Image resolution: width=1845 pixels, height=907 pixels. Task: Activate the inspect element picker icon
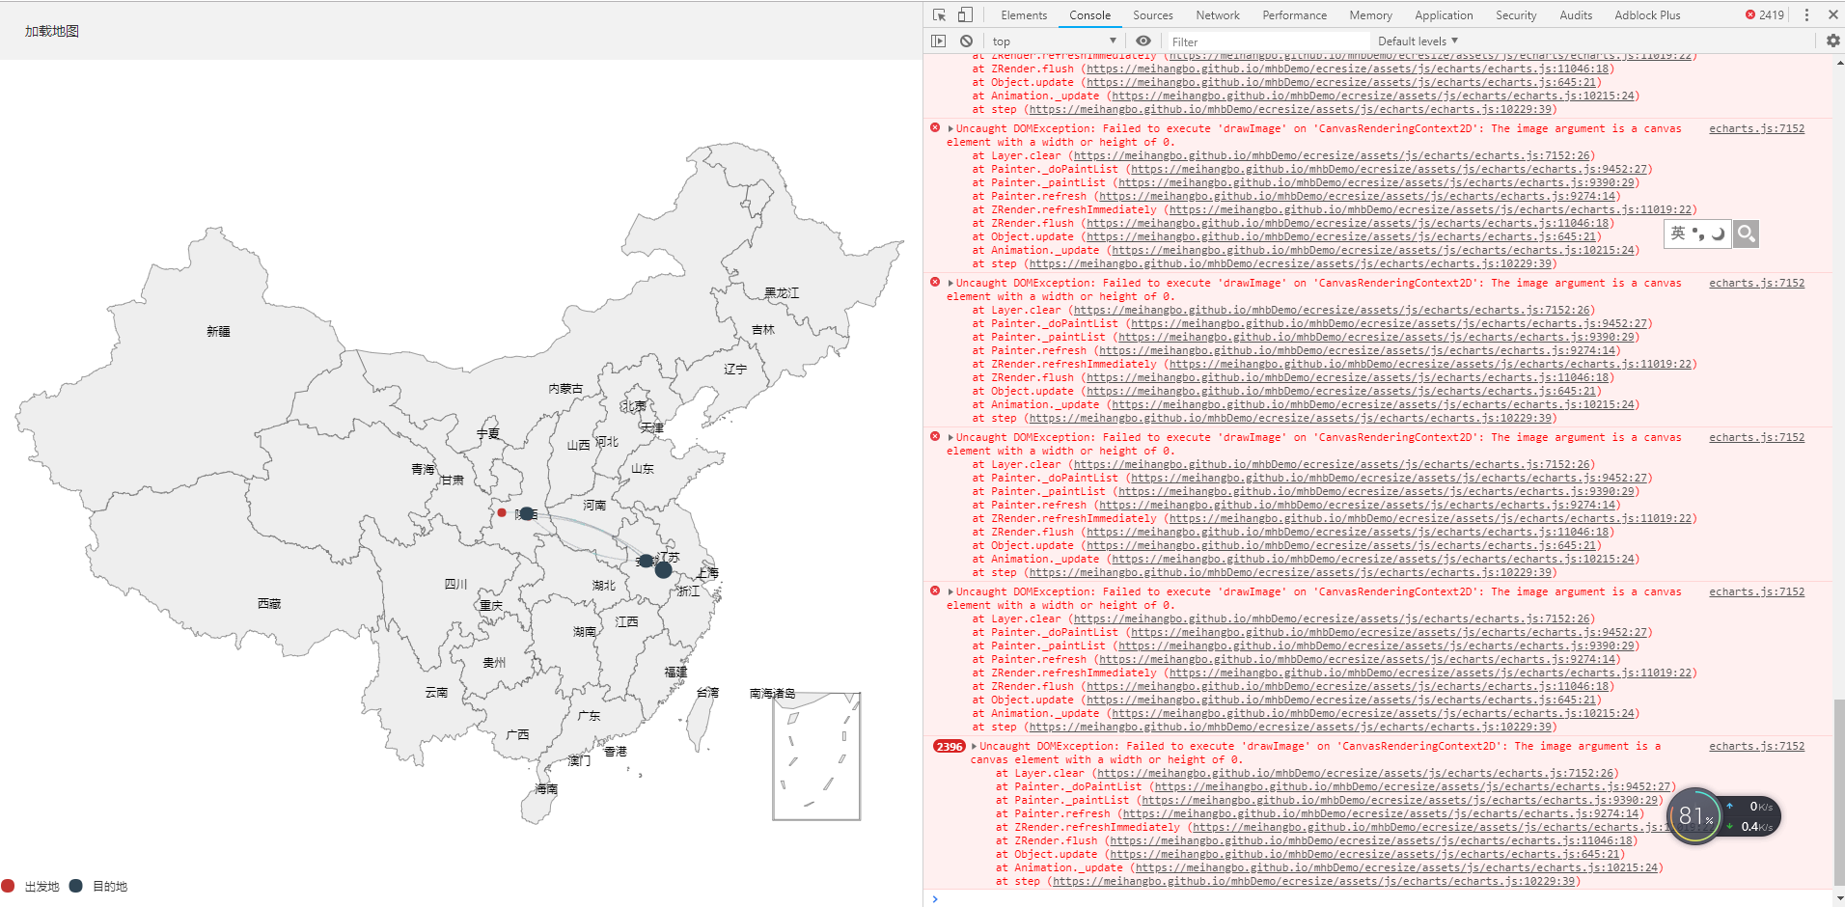coord(939,14)
